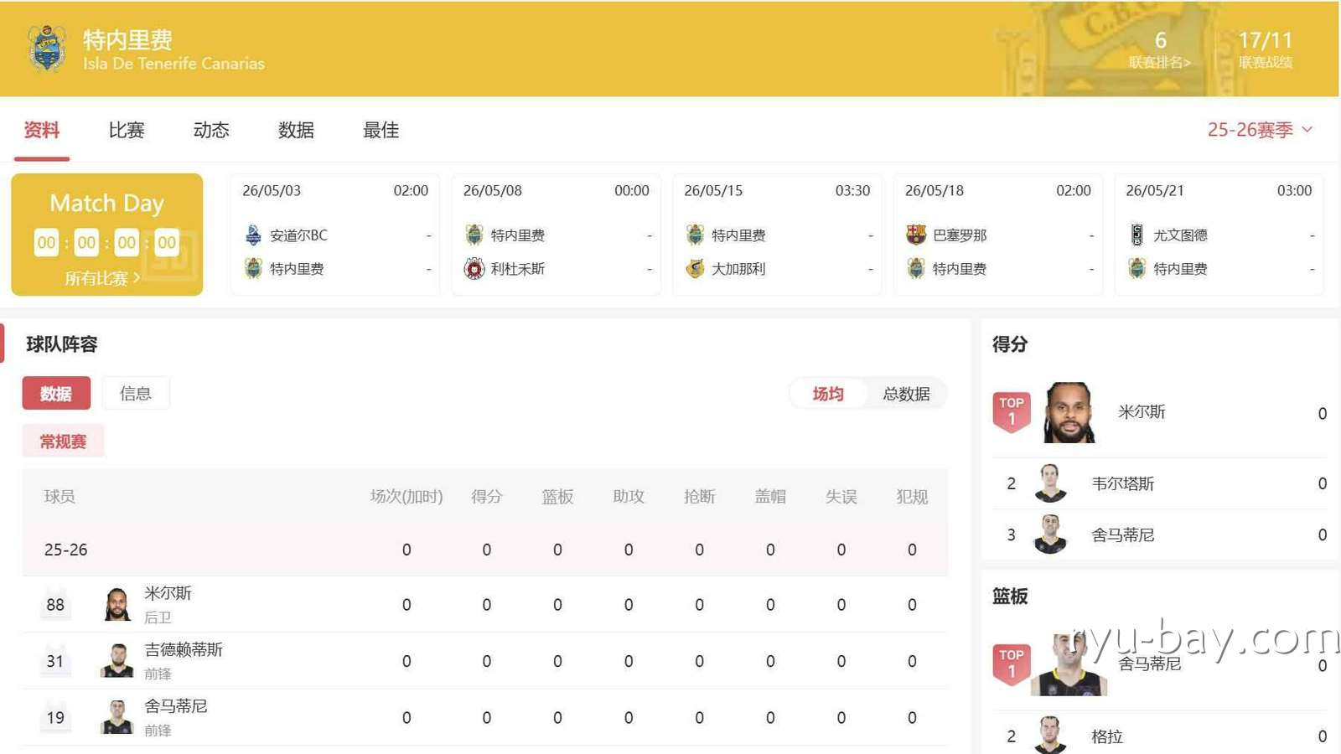Click the 特内里费 team crest in header
Viewport: 1341px width, 754px height.
48,49
